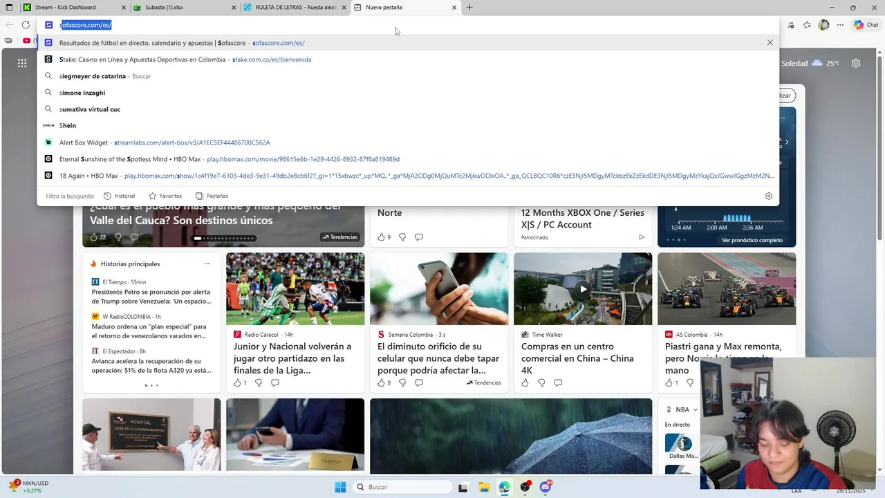Screen dimensions: 885x498
Task: Open the suggestion dropdown settings gear
Action: tap(768, 196)
